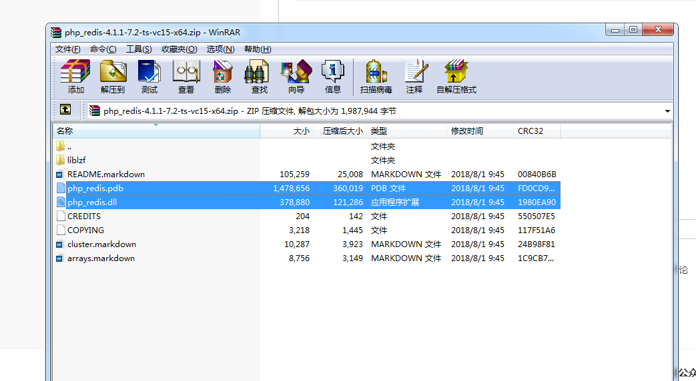Open the Help (帮助) menu
Screen dimensions: 696x381
point(258,49)
